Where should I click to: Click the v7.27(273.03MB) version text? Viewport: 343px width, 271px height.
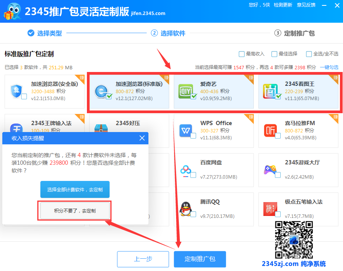[219, 177]
